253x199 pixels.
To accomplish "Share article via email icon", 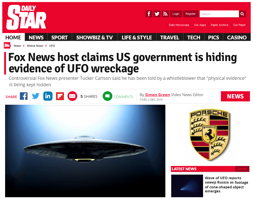I will 72,96.
